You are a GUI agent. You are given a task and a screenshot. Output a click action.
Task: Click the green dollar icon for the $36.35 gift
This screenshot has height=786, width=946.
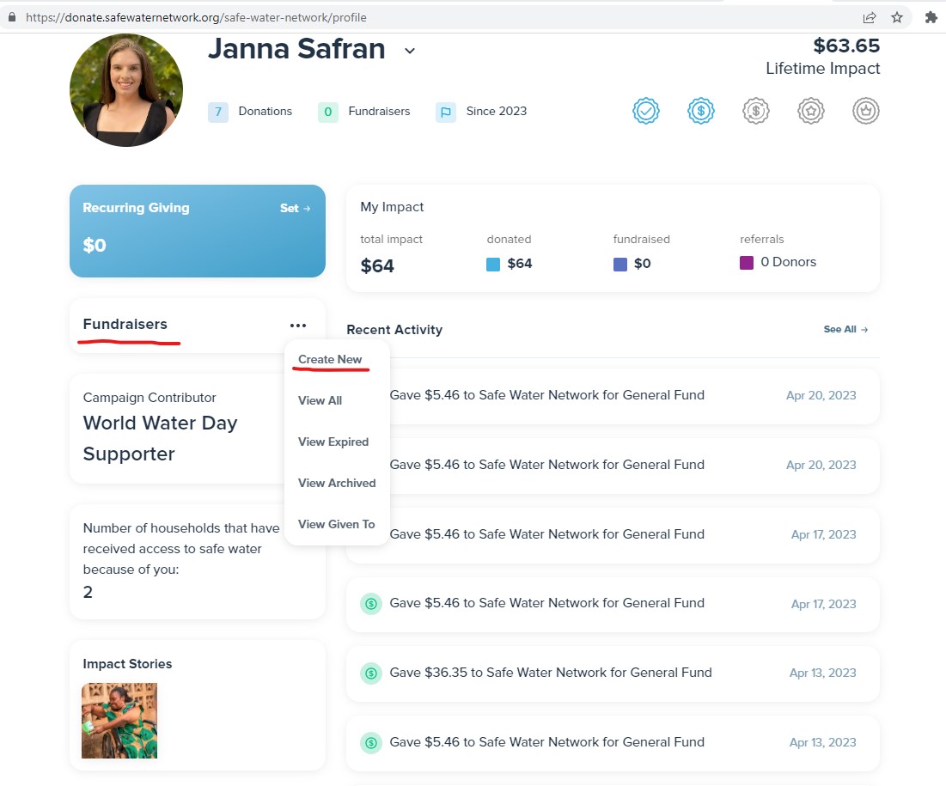coord(371,673)
